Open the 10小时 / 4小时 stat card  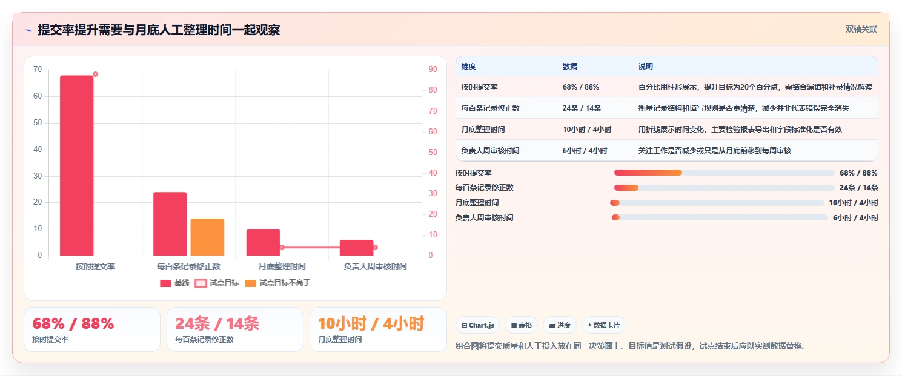click(x=378, y=329)
